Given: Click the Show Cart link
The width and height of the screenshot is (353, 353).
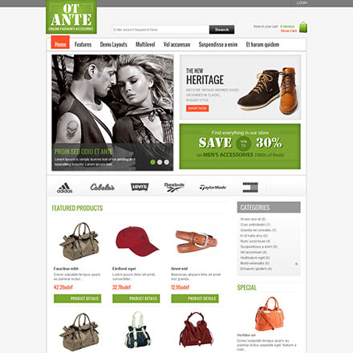Looking at the screenshot, I should click(x=289, y=30).
